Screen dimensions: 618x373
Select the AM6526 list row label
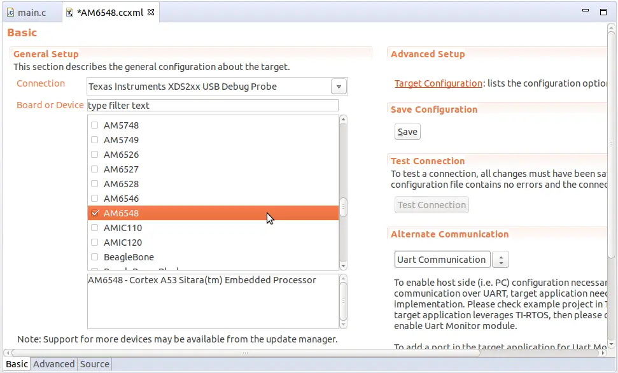122,155
